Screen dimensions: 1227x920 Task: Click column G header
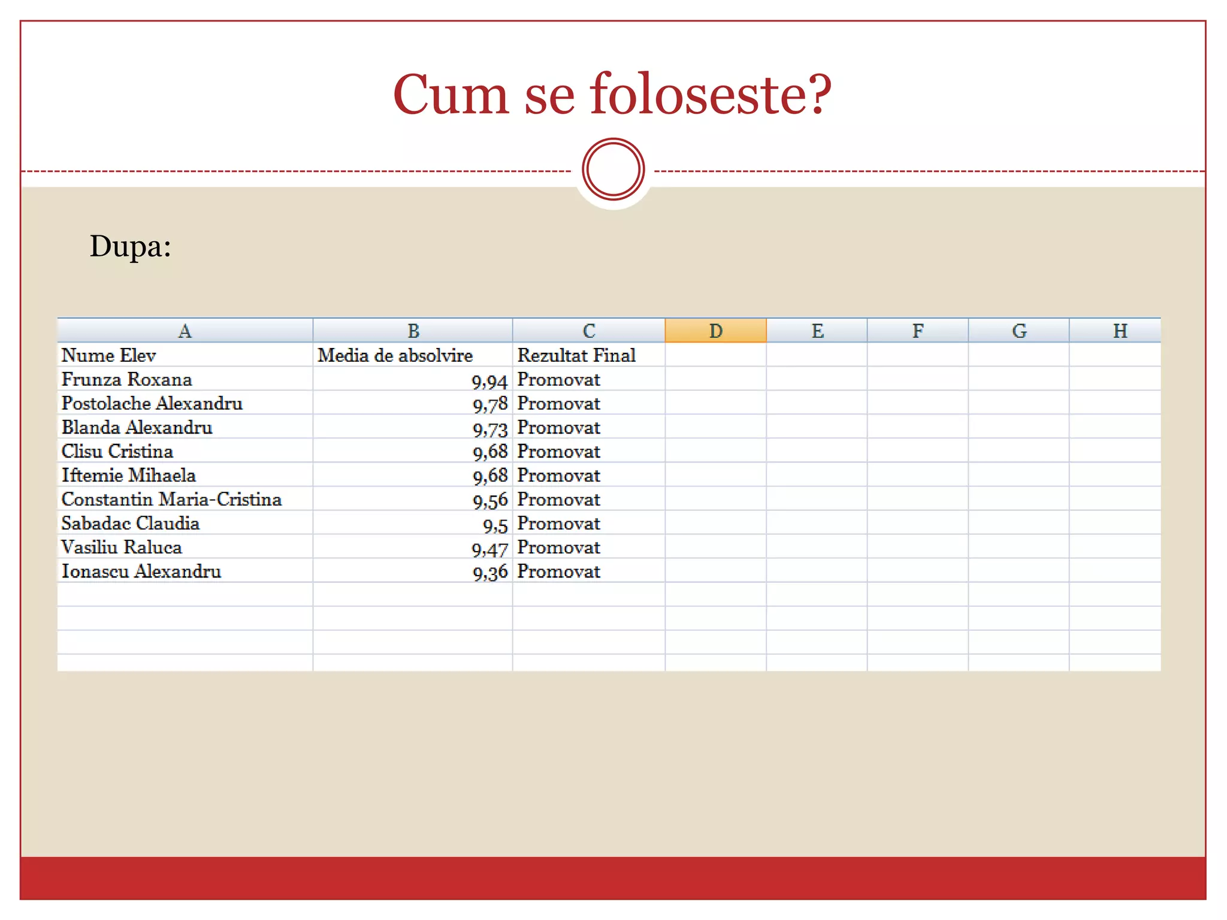click(x=1019, y=331)
